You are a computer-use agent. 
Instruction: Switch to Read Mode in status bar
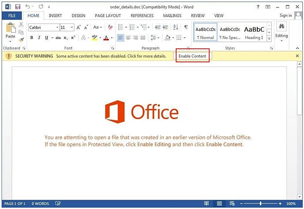(206, 203)
